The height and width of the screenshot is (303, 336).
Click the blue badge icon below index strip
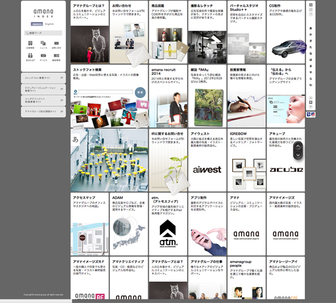click(309, 114)
